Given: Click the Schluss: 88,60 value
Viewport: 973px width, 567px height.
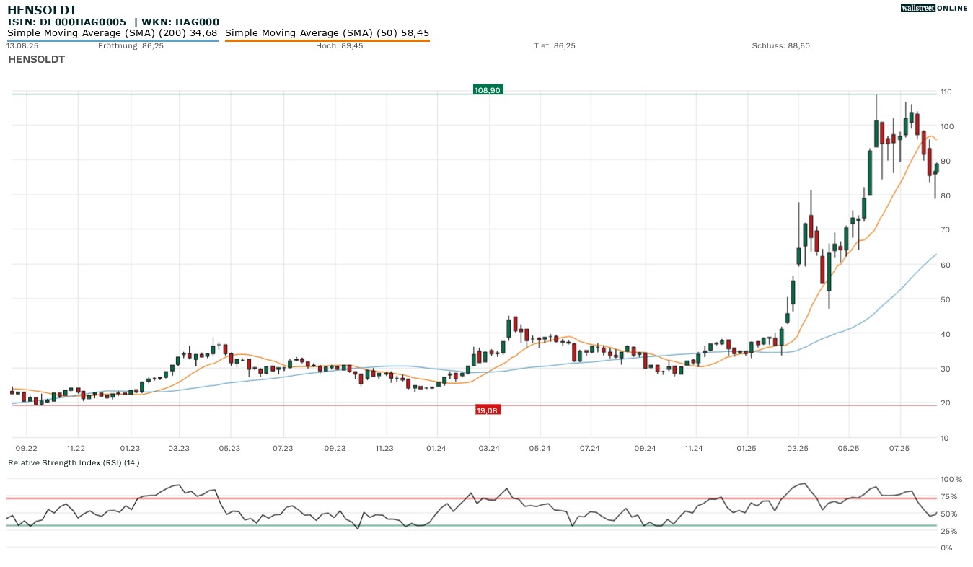Looking at the screenshot, I should coord(781,46).
